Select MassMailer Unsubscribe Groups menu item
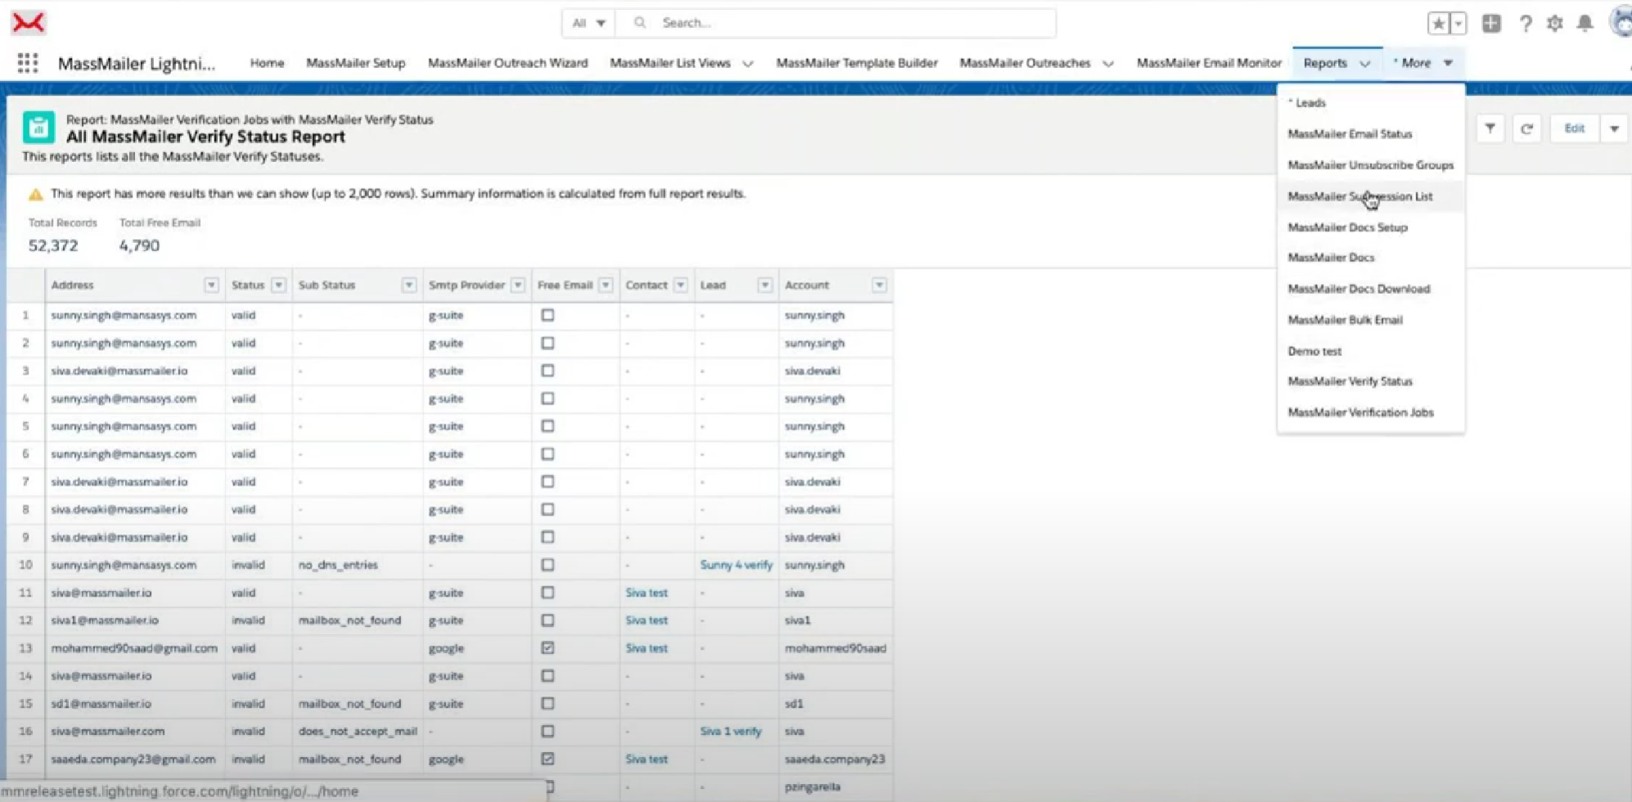Viewport: 1632px width, 802px height. point(1371,165)
